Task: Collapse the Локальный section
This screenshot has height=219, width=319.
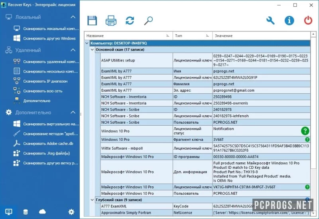Action: tap(73, 17)
